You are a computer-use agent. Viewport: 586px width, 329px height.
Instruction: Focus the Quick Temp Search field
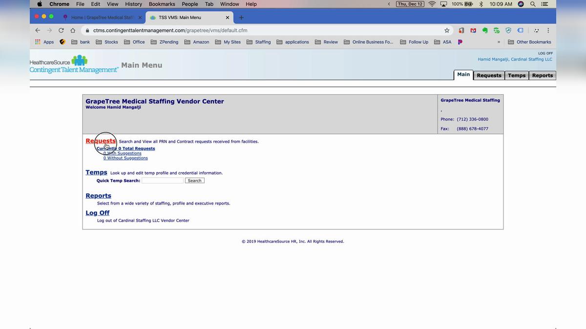coord(162,181)
